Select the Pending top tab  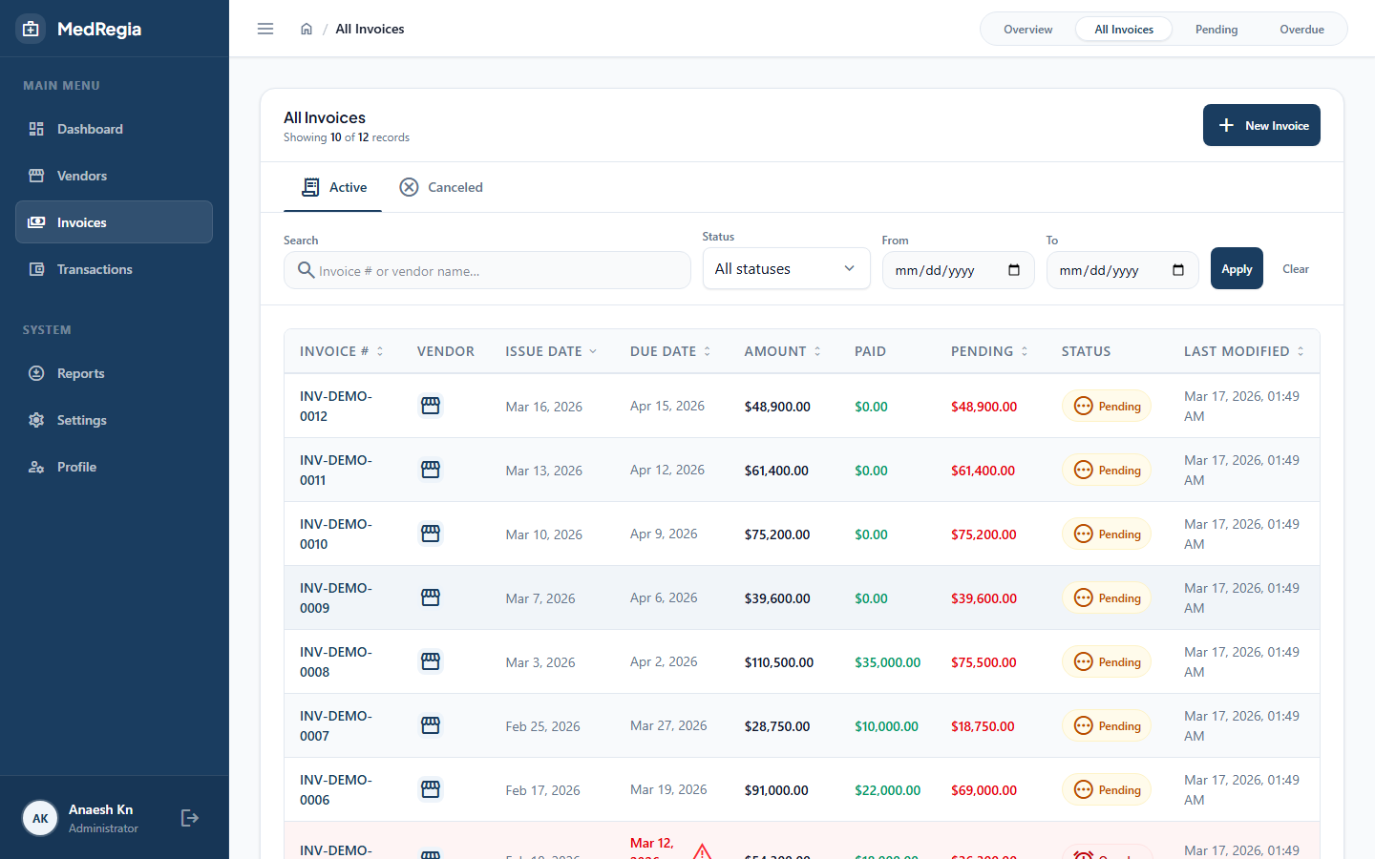click(1216, 30)
